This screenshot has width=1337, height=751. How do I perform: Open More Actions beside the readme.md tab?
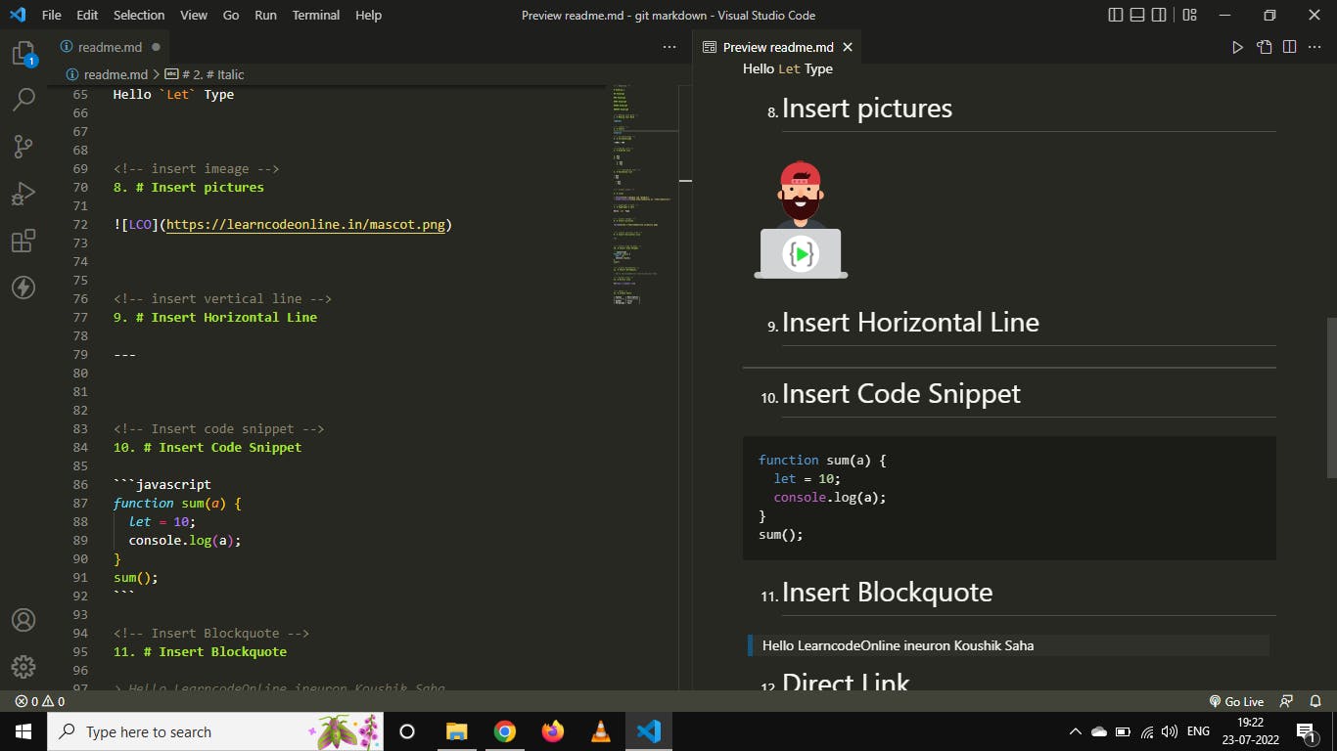(x=669, y=47)
